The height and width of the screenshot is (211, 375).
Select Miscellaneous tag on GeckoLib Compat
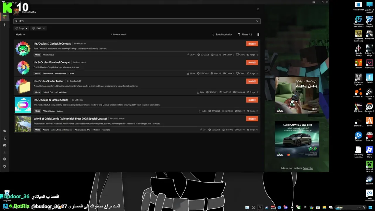[x=48, y=55]
